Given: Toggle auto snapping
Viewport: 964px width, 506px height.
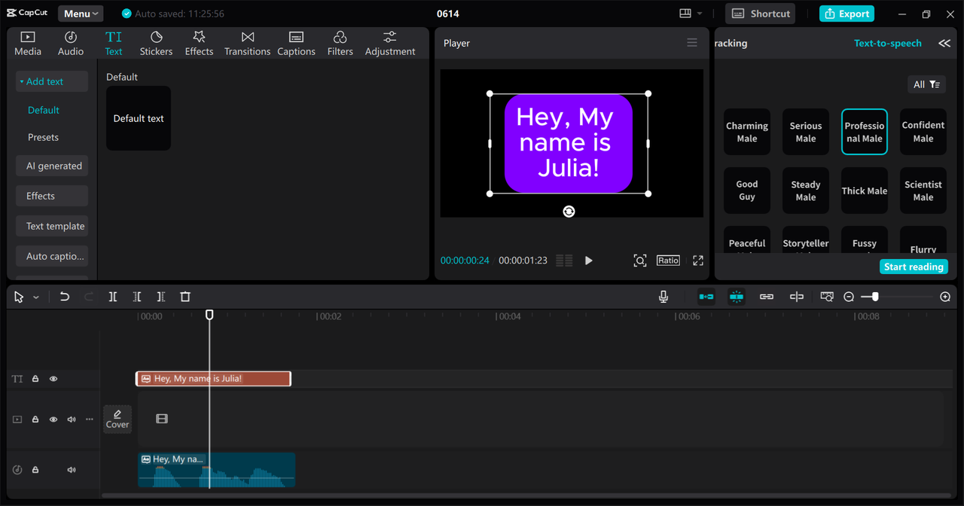Looking at the screenshot, I should tap(737, 297).
